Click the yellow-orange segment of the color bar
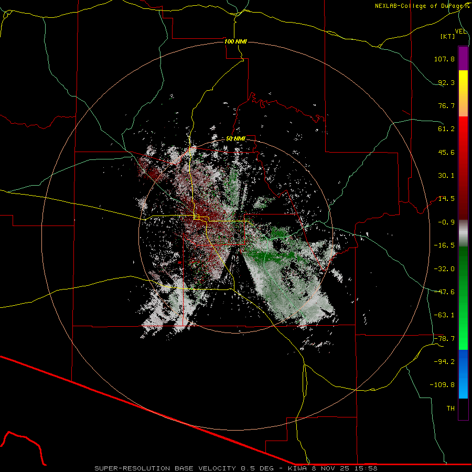The image size is (472, 472). 463,93
